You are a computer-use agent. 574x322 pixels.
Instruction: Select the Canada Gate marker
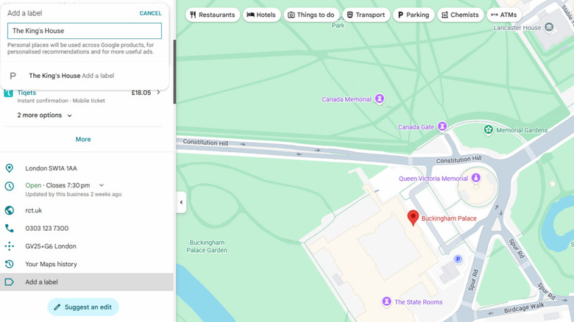tap(442, 126)
